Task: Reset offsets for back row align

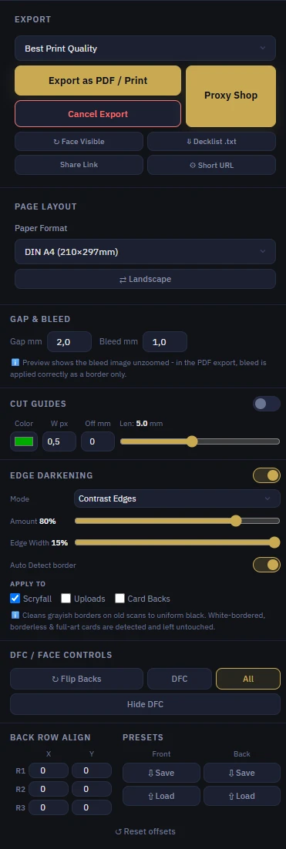Action: pos(145,831)
